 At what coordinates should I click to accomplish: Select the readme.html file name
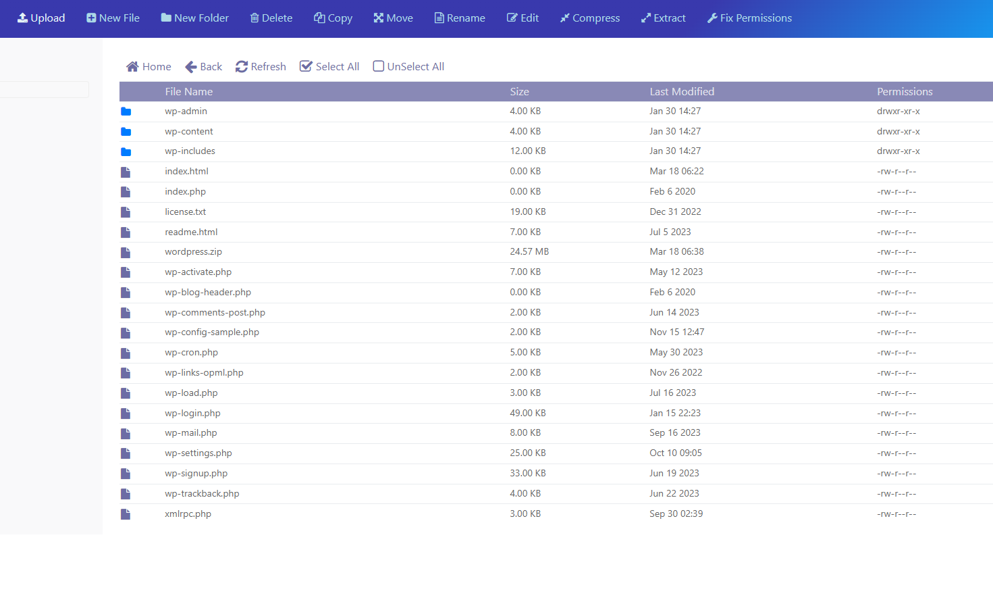click(191, 232)
